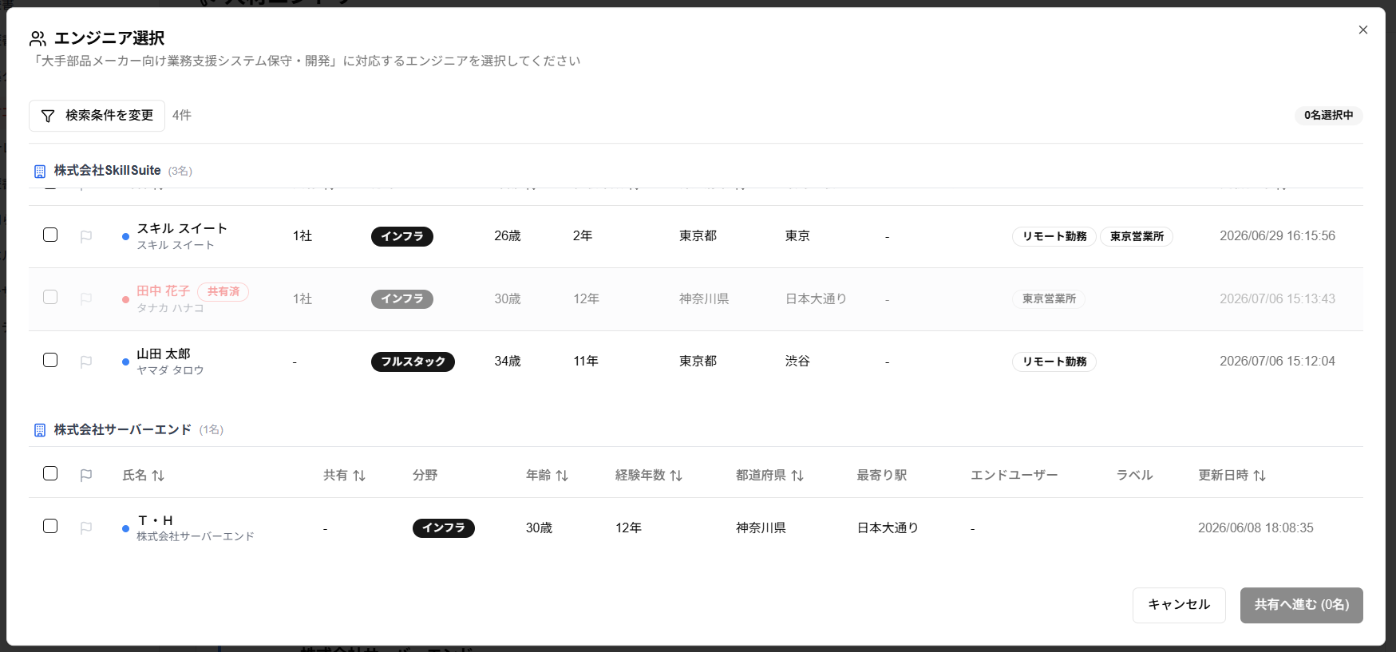Sort by 経験年数 column
Image resolution: width=1396 pixels, height=652 pixels.
pos(649,476)
